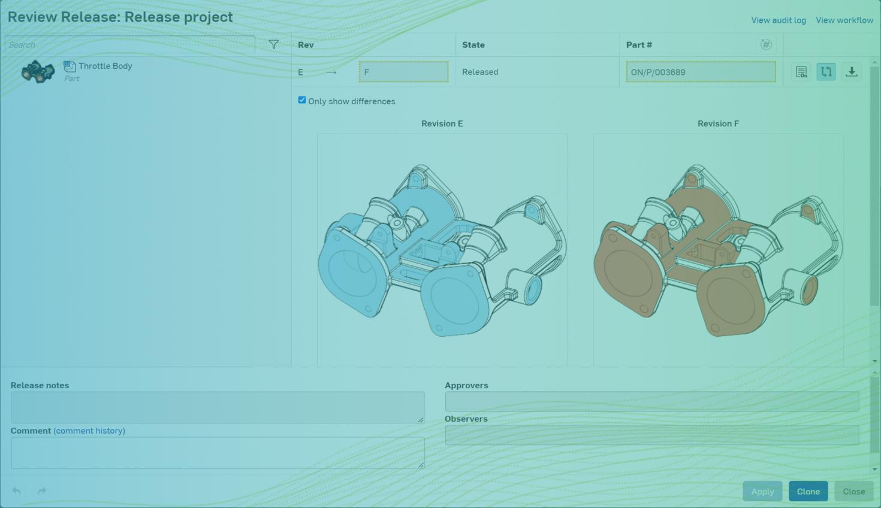
Task: Click the Apply button
Action: 762,491
